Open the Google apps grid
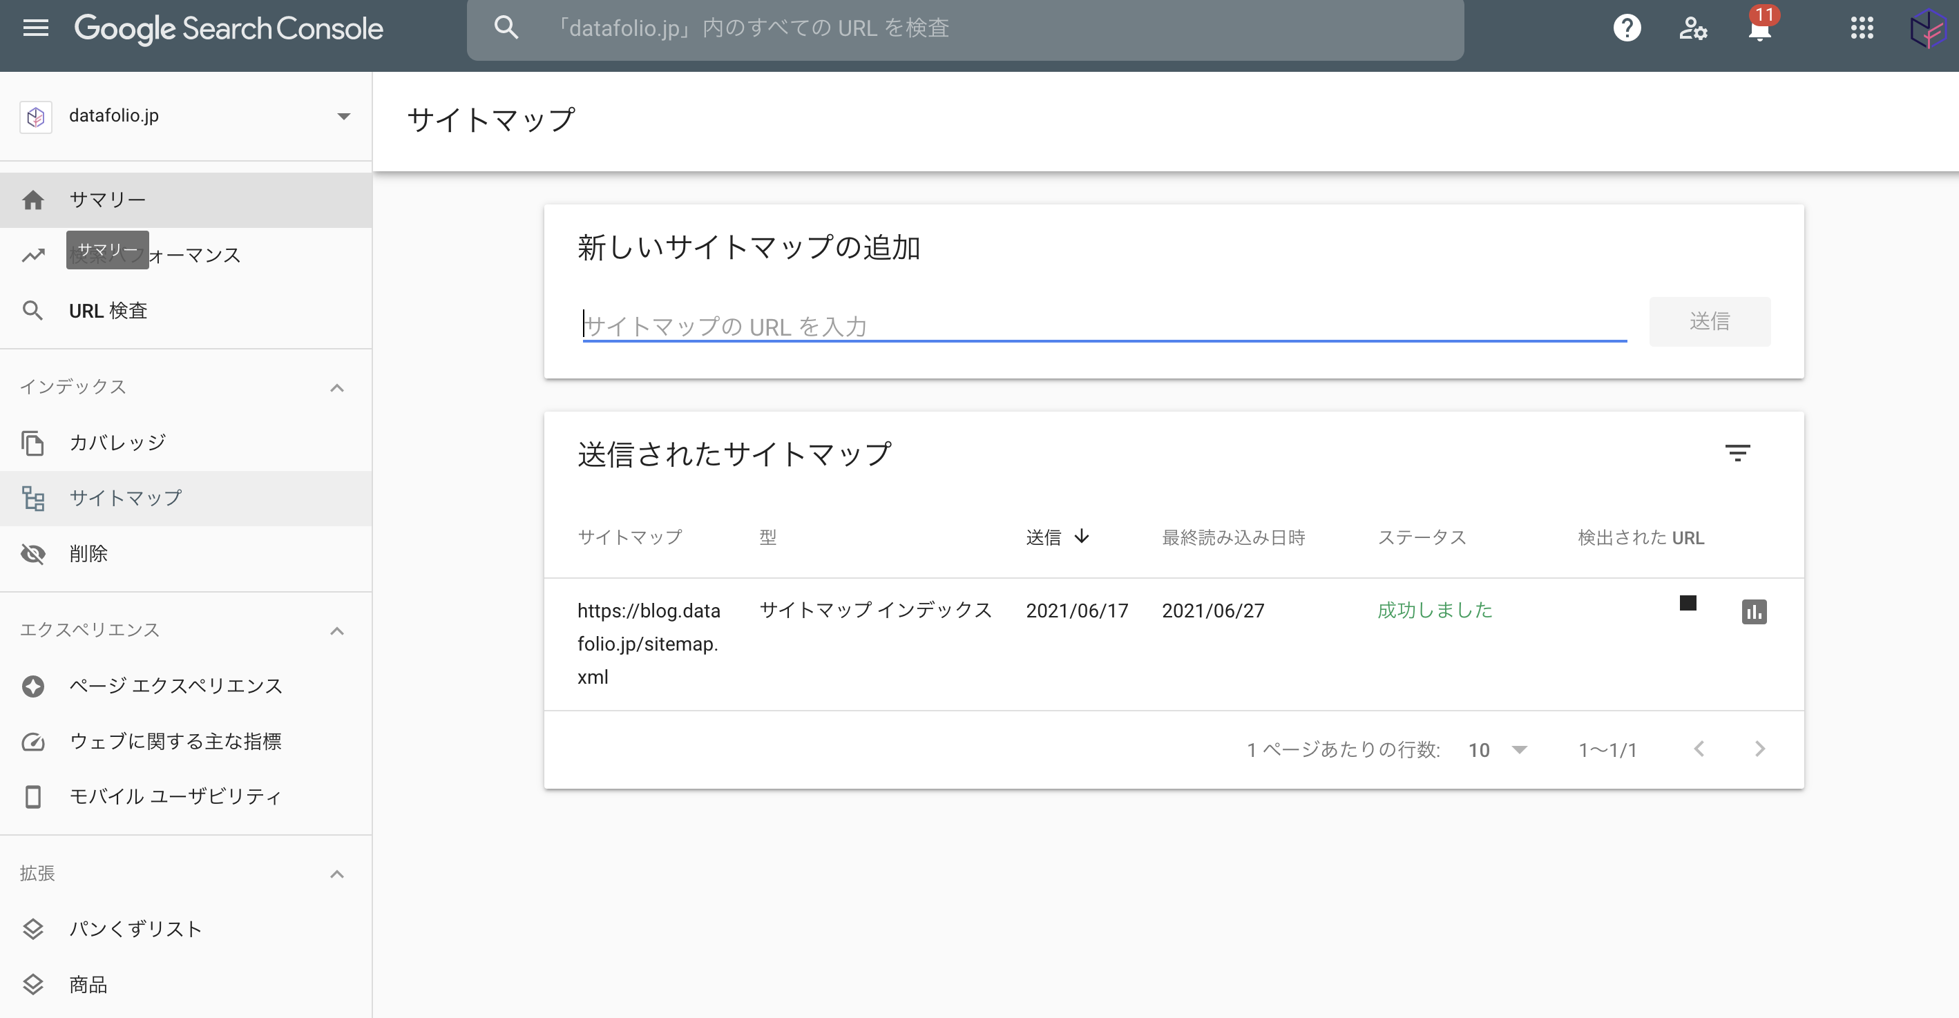Viewport: 1959px width, 1018px height. [1862, 28]
